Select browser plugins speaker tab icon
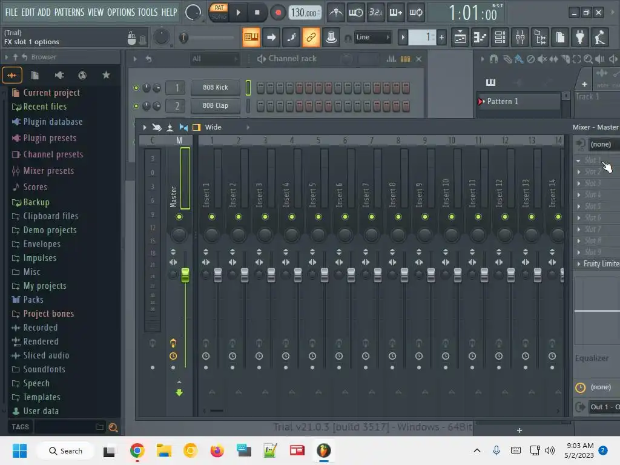Screen dimensions: 620x465 [59, 75]
